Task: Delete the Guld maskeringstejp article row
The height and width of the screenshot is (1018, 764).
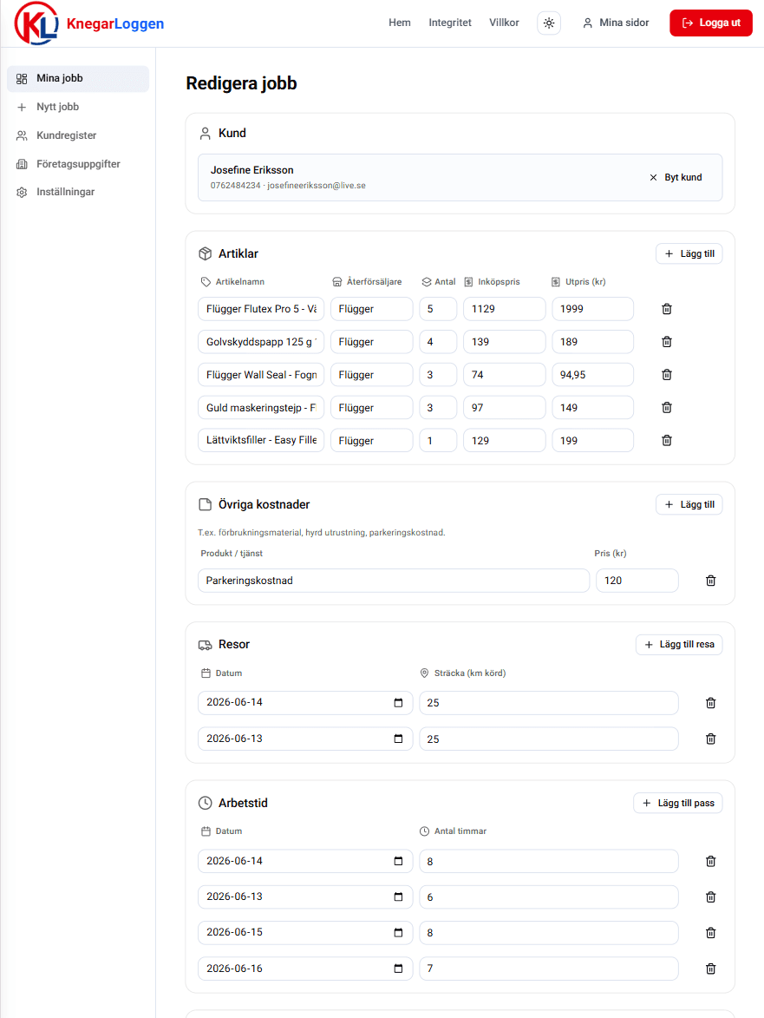Action: tap(666, 408)
